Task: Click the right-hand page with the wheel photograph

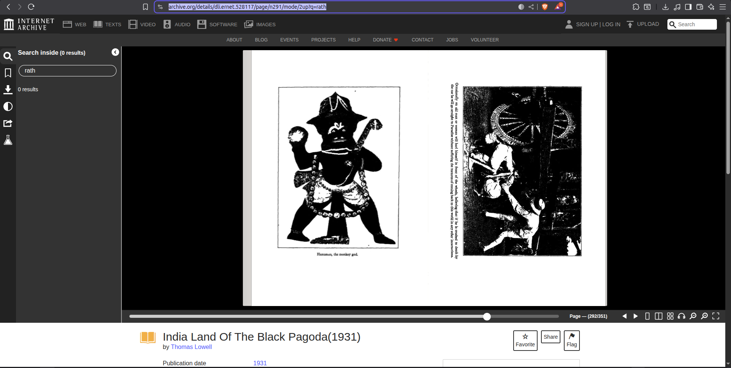Action: pyautogui.click(x=522, y=171)
